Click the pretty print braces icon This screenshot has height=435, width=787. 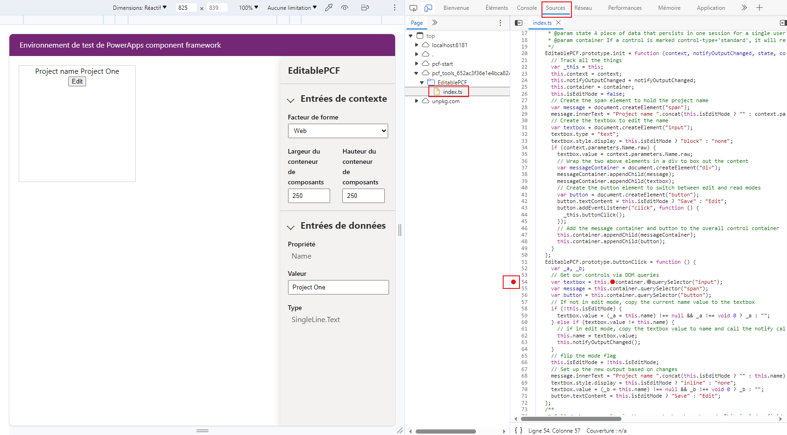coord(518,430)
